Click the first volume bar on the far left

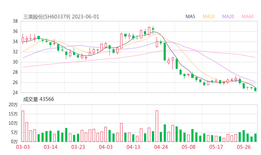(x=23, y=126)
